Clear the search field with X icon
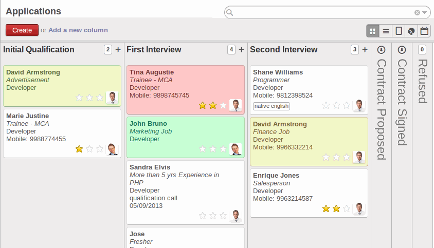The image size is (434, 248). click(417, 12)
